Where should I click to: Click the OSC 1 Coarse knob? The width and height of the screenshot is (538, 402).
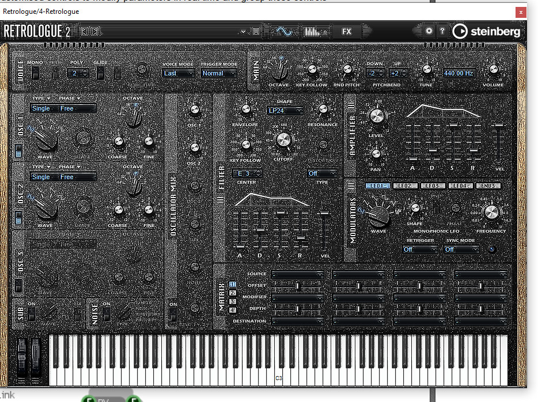(119, 141)
